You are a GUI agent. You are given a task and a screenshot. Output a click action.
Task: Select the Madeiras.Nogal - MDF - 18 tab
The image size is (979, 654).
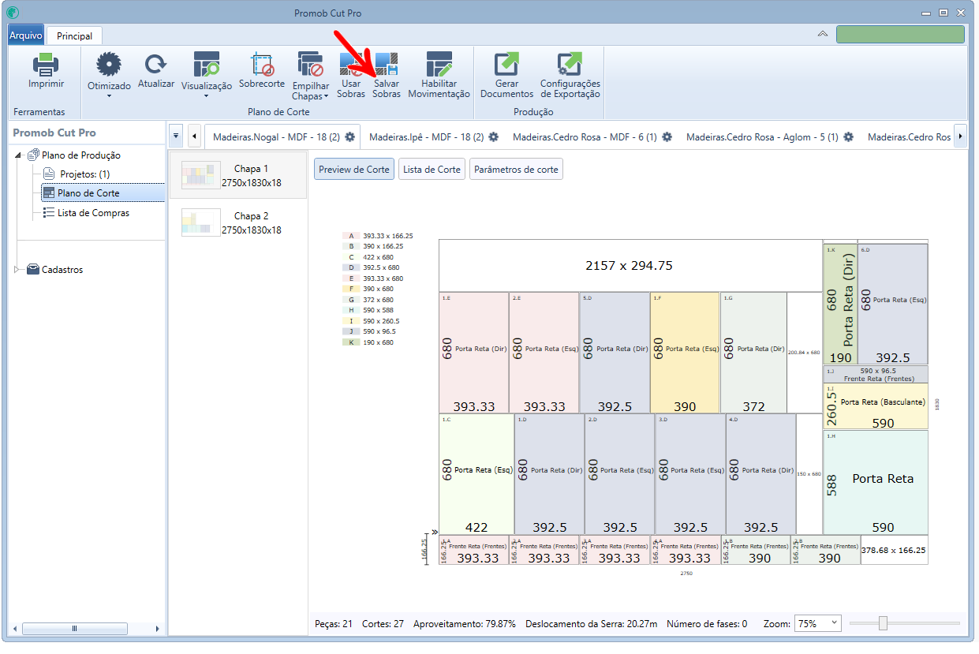pyautogui.click(x=284, y=136)
